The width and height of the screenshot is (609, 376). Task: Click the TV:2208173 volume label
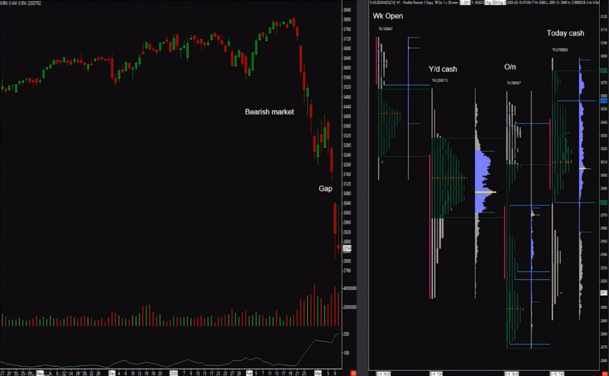(441, 80)
